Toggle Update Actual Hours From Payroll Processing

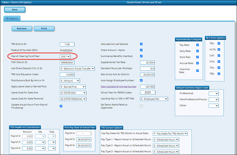click(x=61, y=106)
